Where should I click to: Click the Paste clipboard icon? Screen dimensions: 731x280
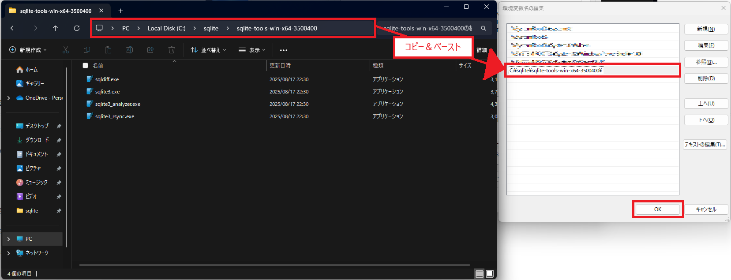(108, 50)
